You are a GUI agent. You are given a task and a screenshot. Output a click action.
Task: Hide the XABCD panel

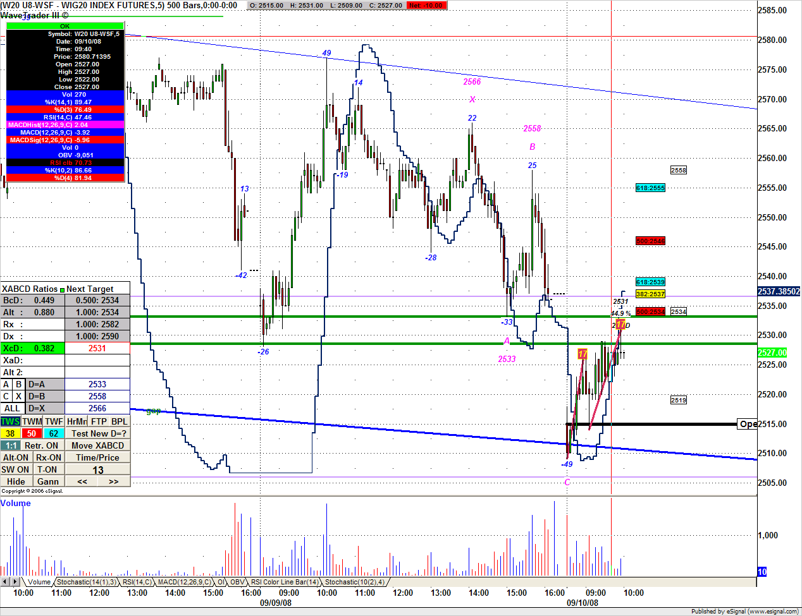(16, 481)
